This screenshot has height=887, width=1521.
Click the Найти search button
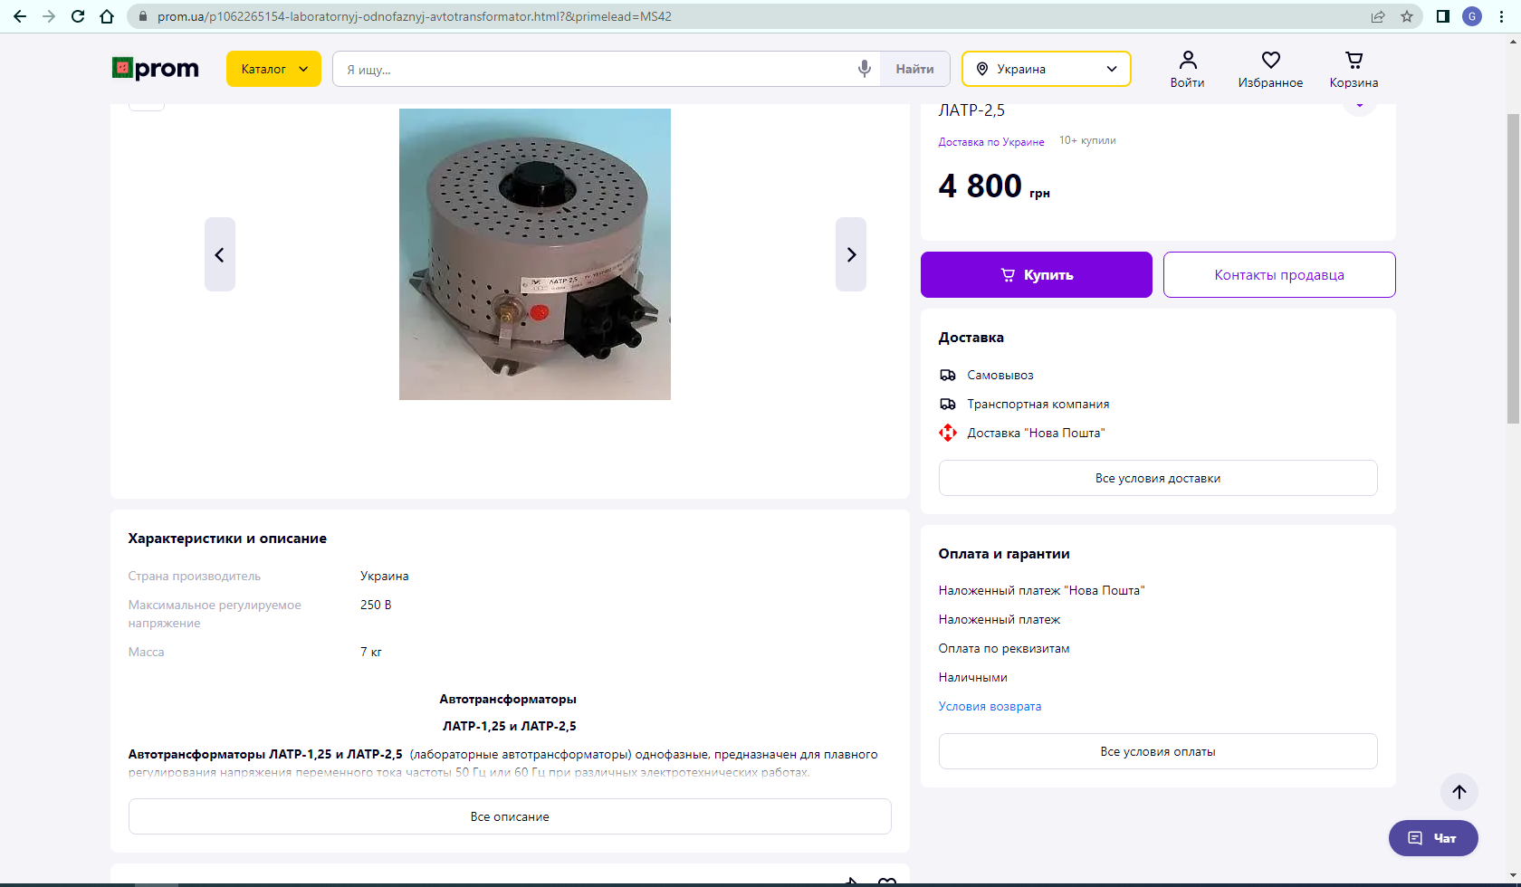[914, 69]
